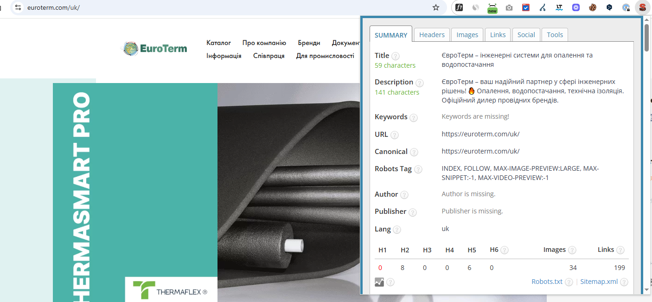This screenshot has width=652, height=302.
Task: Click the dark blue hexagon extension icon
Action: point(609,7)
